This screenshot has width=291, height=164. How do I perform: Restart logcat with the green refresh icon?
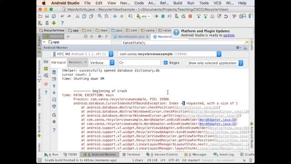tap(54, 115)
